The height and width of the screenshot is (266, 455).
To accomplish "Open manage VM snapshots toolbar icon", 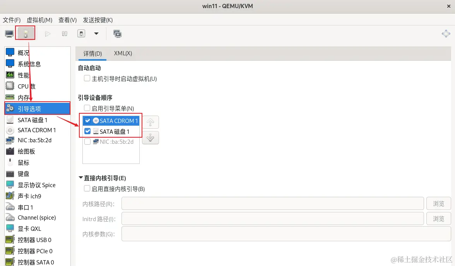I will click(x=118, y=34).
